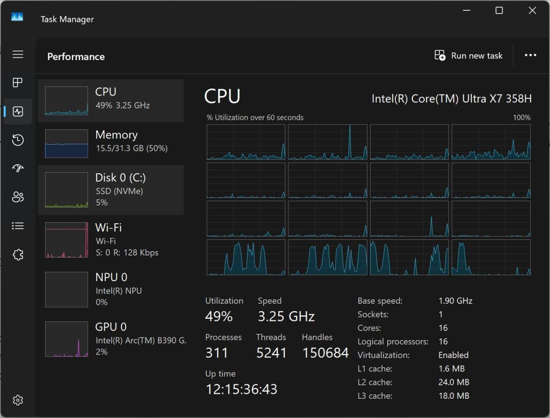Open the Users page icon
Image resolution: width=550 pixels, height=418 pixels.
18,197
